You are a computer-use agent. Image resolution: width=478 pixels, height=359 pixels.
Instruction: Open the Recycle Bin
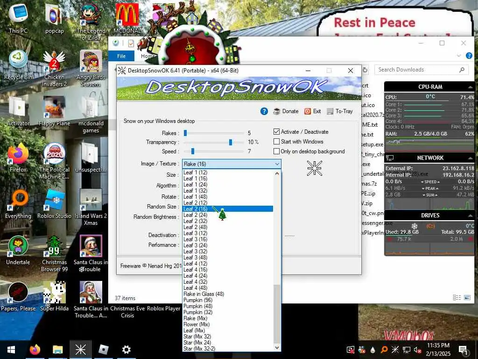(18, 65)
